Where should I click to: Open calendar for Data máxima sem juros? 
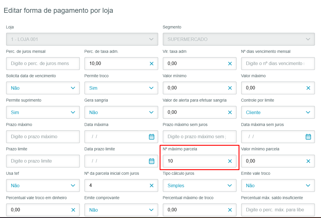point(308,137)
